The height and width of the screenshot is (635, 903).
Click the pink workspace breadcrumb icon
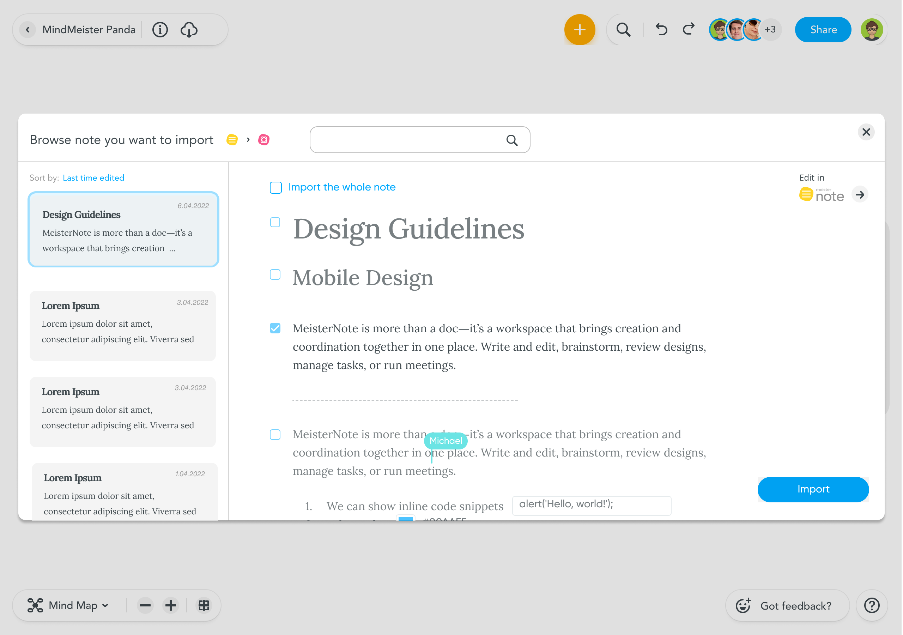tap(263, 140)
